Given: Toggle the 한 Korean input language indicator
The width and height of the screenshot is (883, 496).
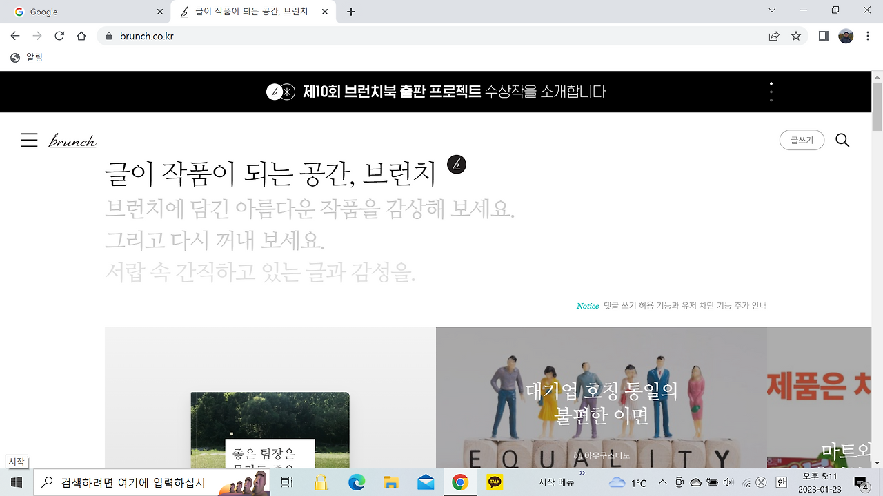Looking at the screenshot, I should (x=782, y=482).
